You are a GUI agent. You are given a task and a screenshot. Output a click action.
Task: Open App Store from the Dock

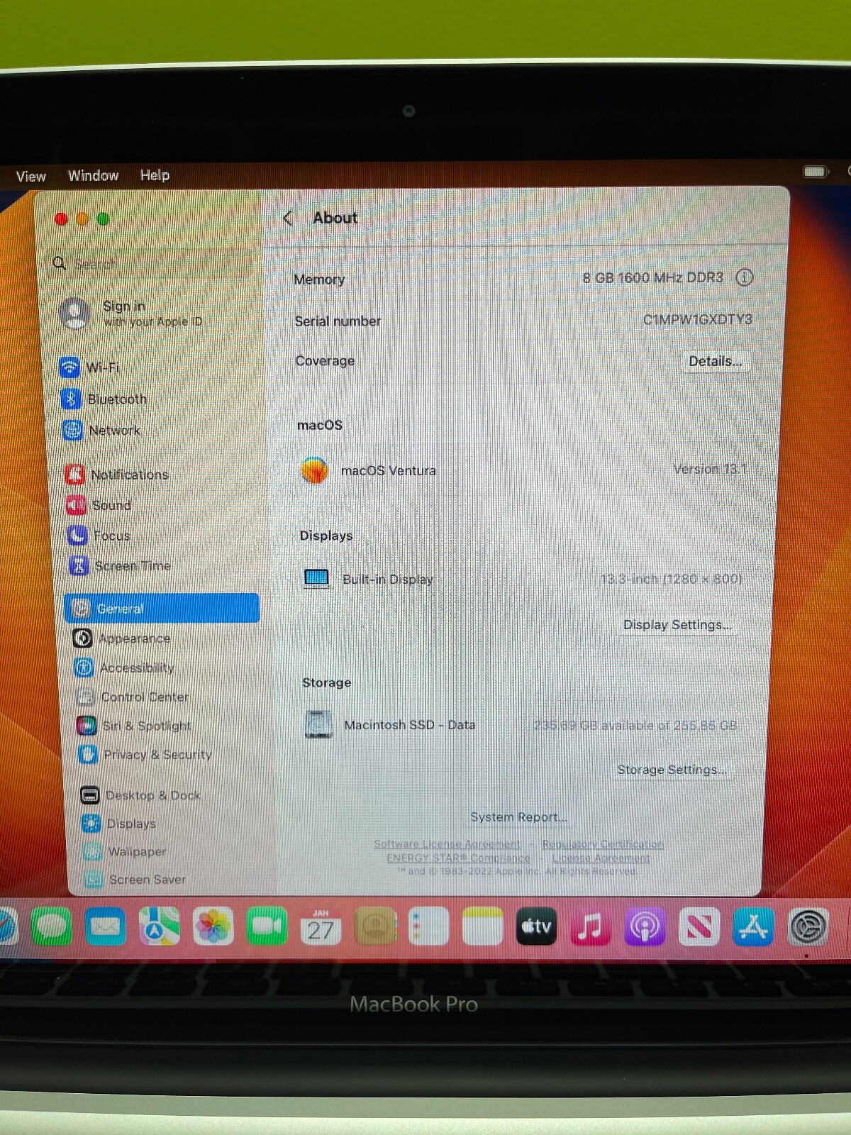pyautogui.click(x=753, y=926)
